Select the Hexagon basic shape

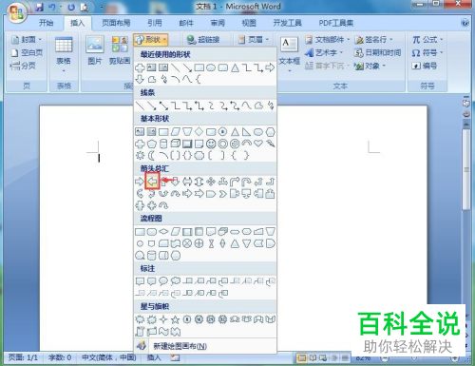click(x=270, y=131)
